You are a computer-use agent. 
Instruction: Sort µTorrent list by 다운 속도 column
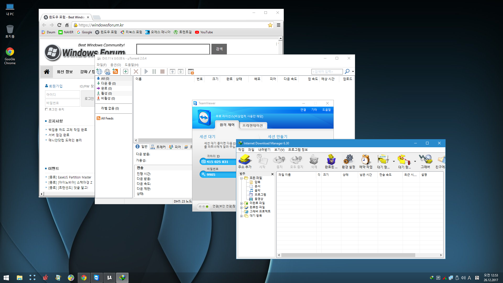point(290,79)
